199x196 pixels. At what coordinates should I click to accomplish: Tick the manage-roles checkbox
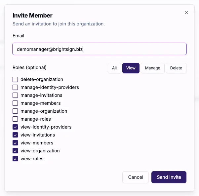point(15,119)
